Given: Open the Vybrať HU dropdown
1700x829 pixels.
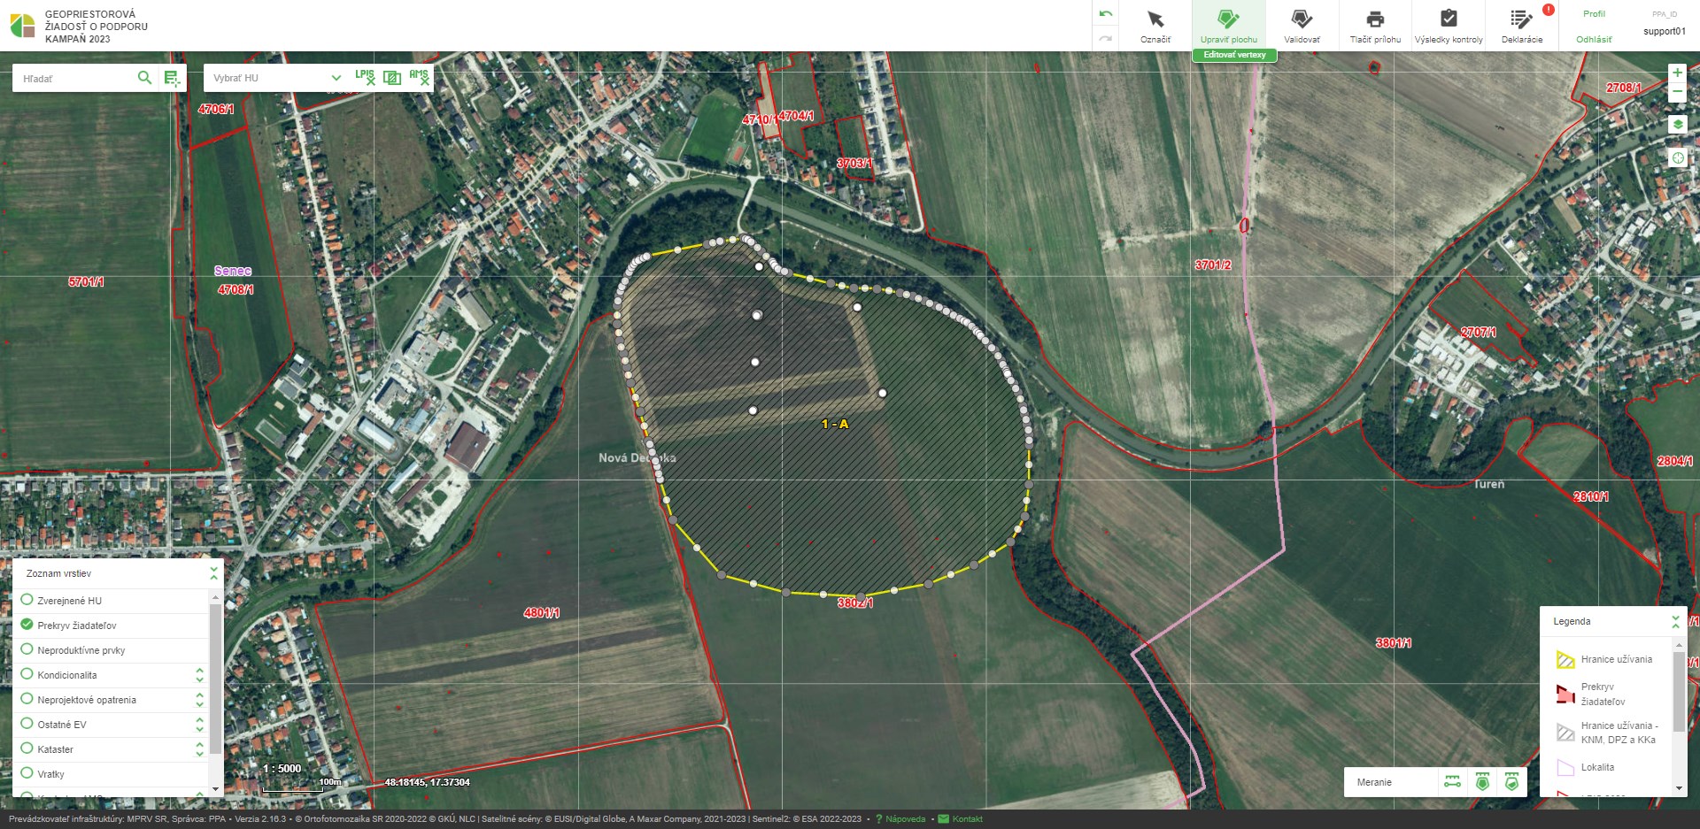Looking at the screenshot, I should pos(276,78).
